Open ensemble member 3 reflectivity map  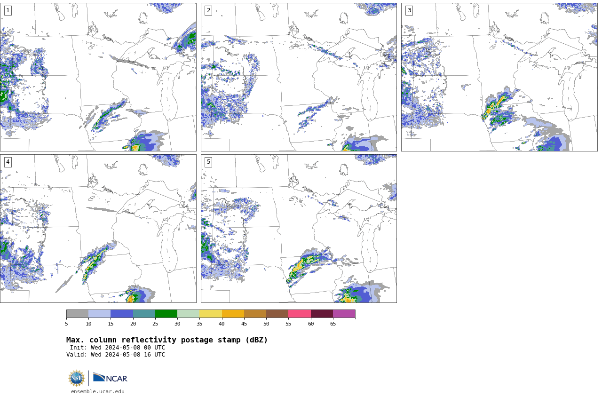tap(499, 77)
